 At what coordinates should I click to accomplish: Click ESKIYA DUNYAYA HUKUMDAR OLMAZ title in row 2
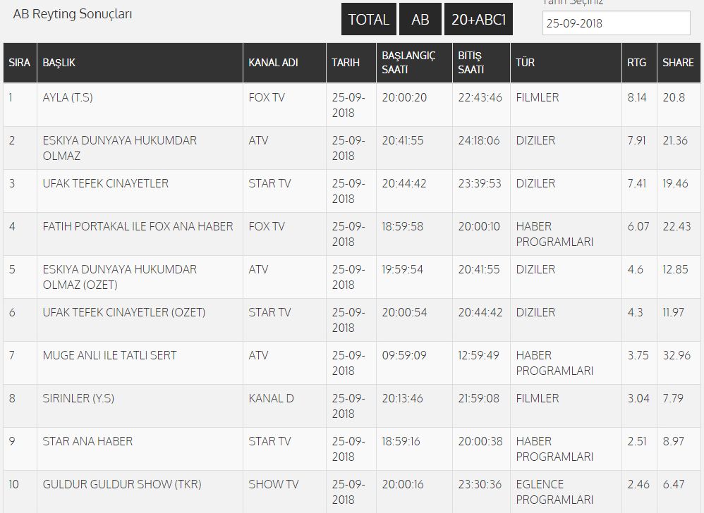119,148
